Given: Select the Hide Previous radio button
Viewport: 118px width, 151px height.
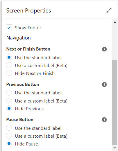Looking at the screenshot, I should pos(9,108).
